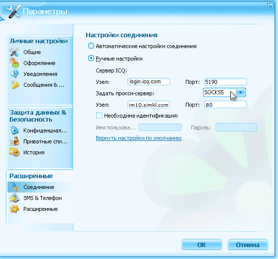Viewport: 278px width, 259px height.
Task: Click the Расширенные gear icon
Action: 14,209
